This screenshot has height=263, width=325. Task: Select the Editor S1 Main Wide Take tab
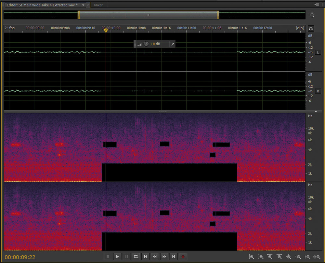(x=42, y=5)
